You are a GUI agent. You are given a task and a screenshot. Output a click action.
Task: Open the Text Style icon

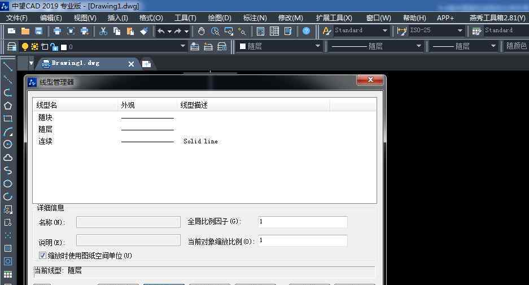pos(326,31)
